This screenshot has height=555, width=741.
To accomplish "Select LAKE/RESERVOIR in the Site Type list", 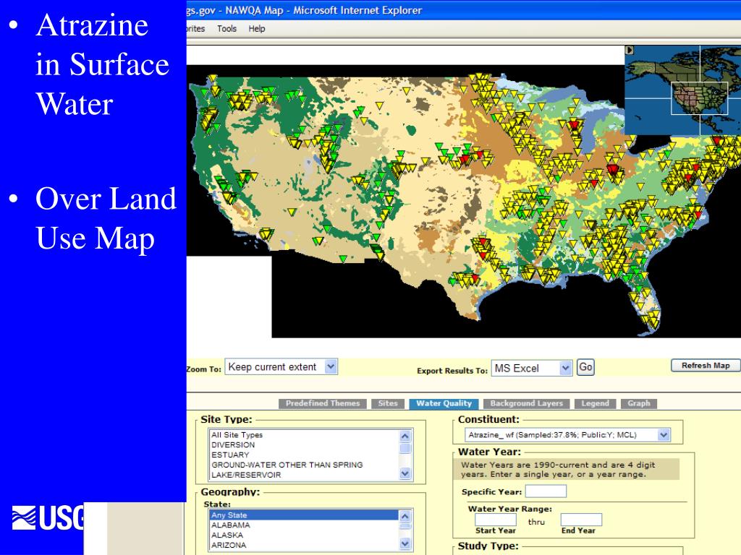I will (x=304, y=475).
